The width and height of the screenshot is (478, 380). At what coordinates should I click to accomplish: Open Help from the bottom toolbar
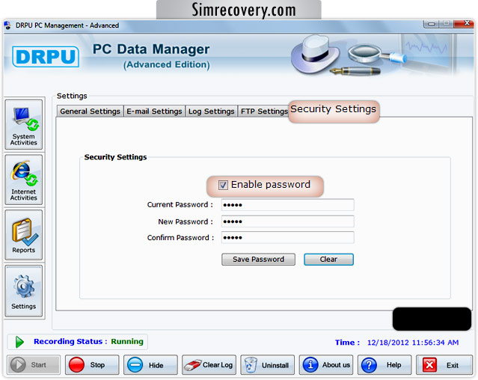pos(384,365)
